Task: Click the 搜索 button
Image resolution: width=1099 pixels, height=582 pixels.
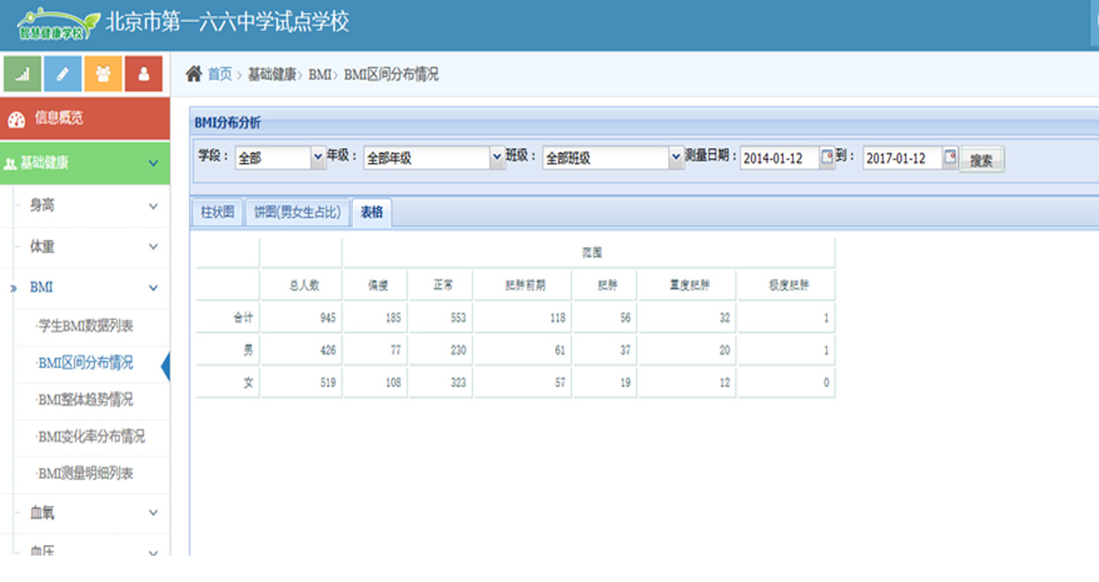Action: point(982,160)
